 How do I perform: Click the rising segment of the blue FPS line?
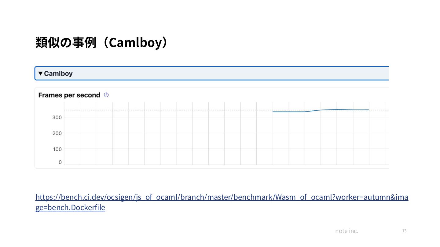tap(313, 111)
